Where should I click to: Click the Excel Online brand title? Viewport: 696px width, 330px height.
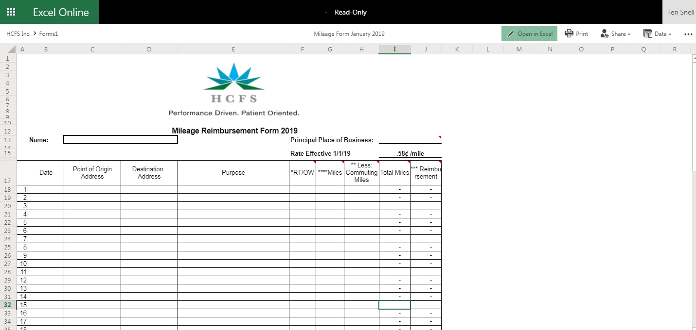pos(61,12)
